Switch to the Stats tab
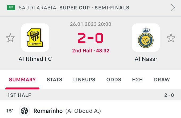 click(x=55, y=80)
